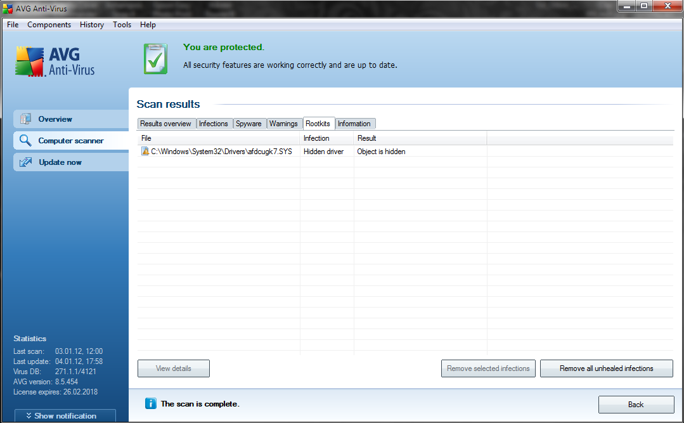The width and height of the screenshot is (684, 423).
Task: Click the Back button
Action: [x=636, y=404]
